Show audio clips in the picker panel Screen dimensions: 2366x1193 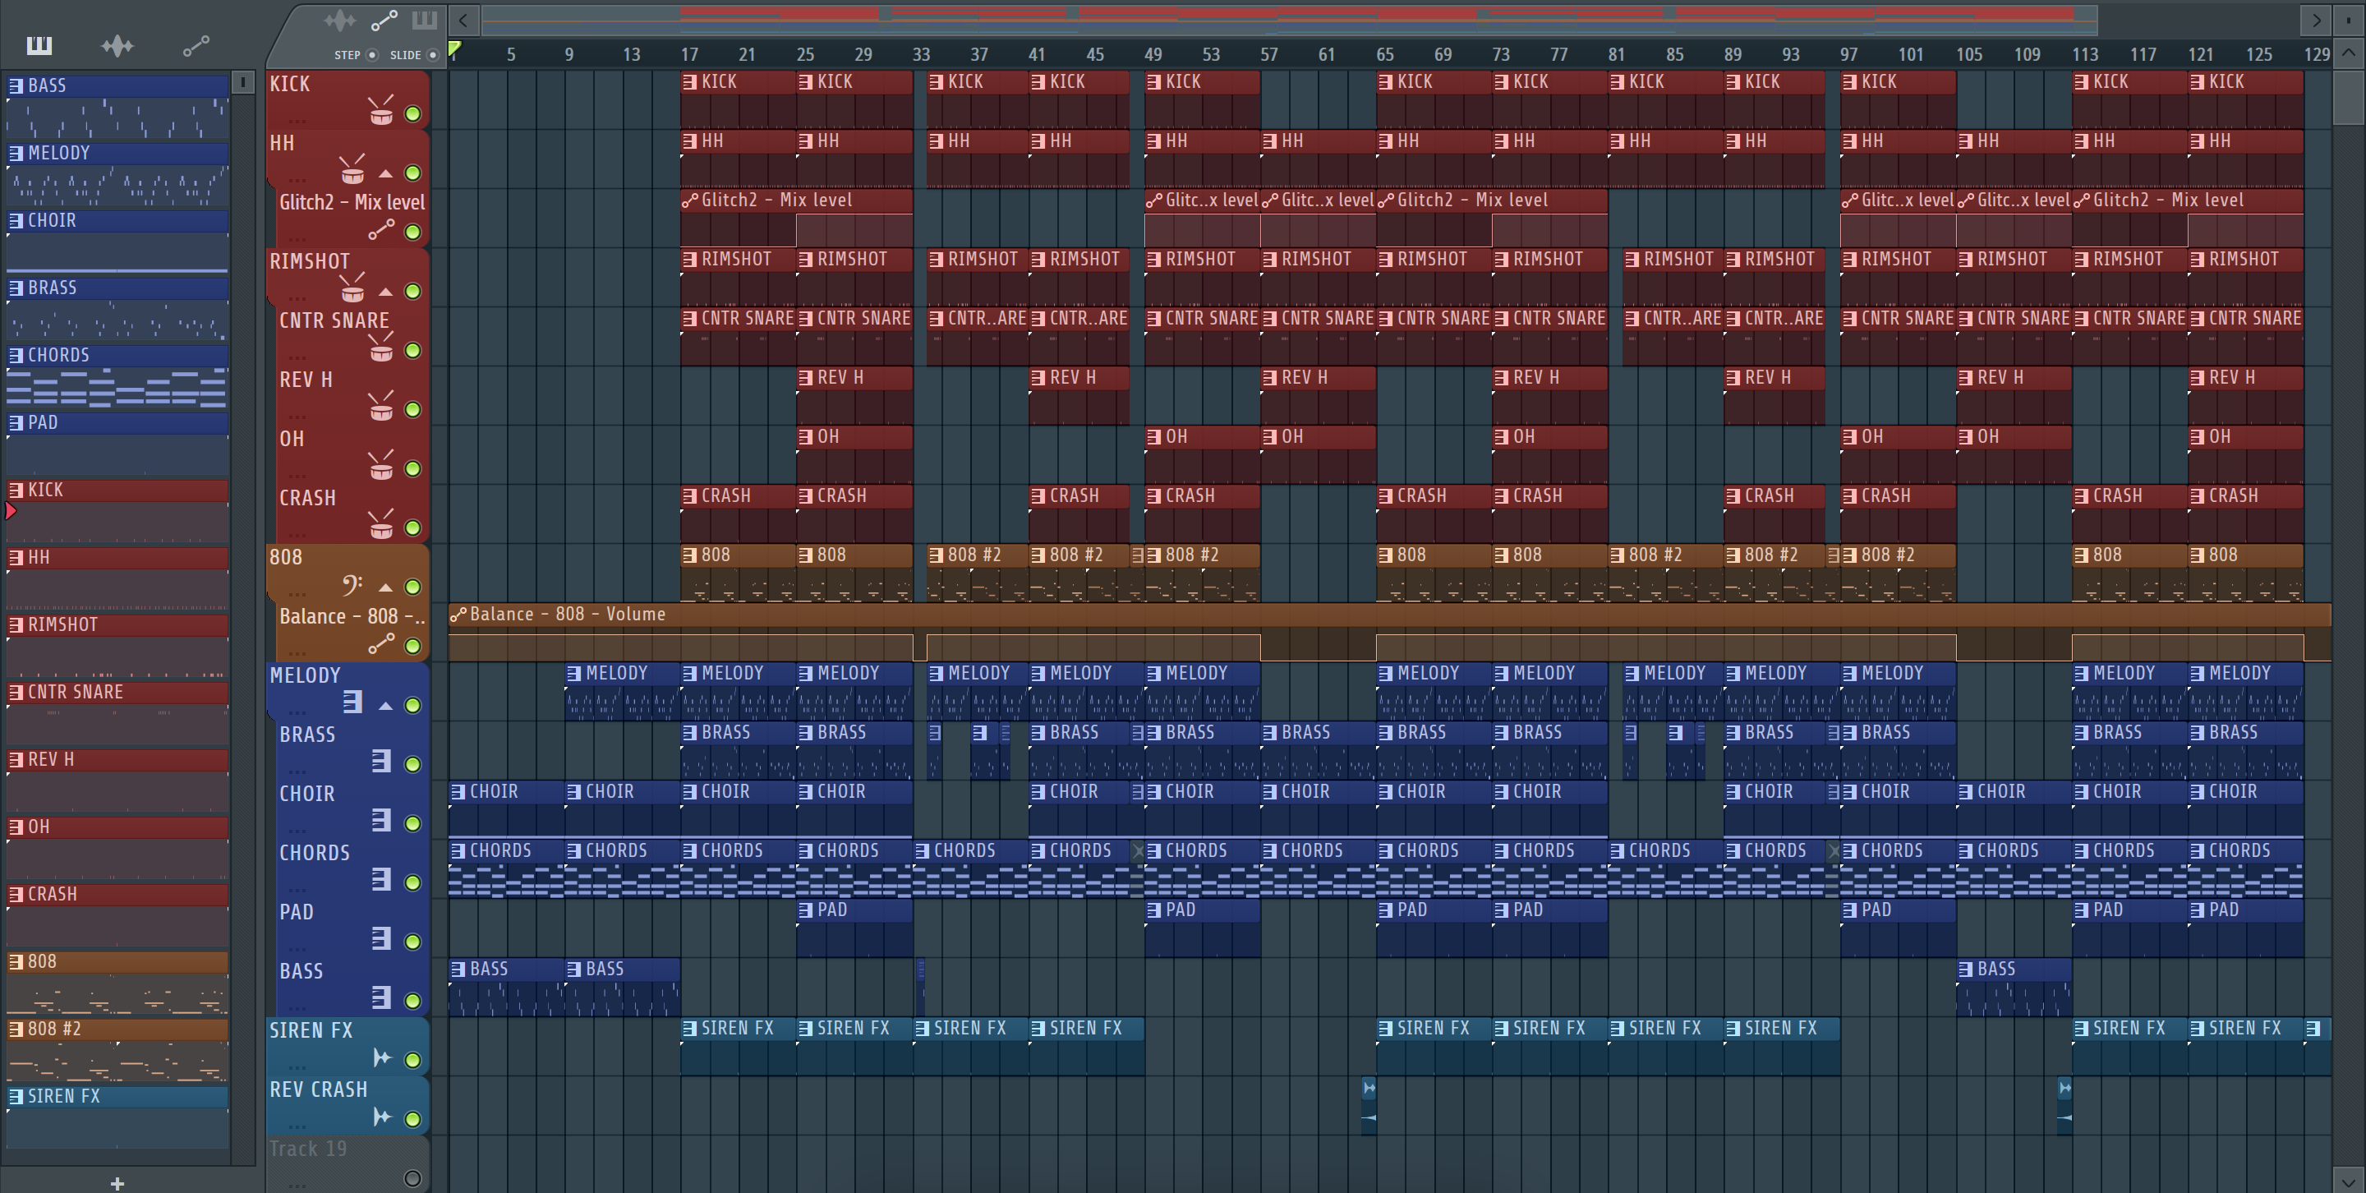coord(117,45)
